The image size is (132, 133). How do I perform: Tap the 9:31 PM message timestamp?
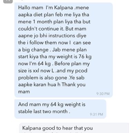click(x=97, y=114)
